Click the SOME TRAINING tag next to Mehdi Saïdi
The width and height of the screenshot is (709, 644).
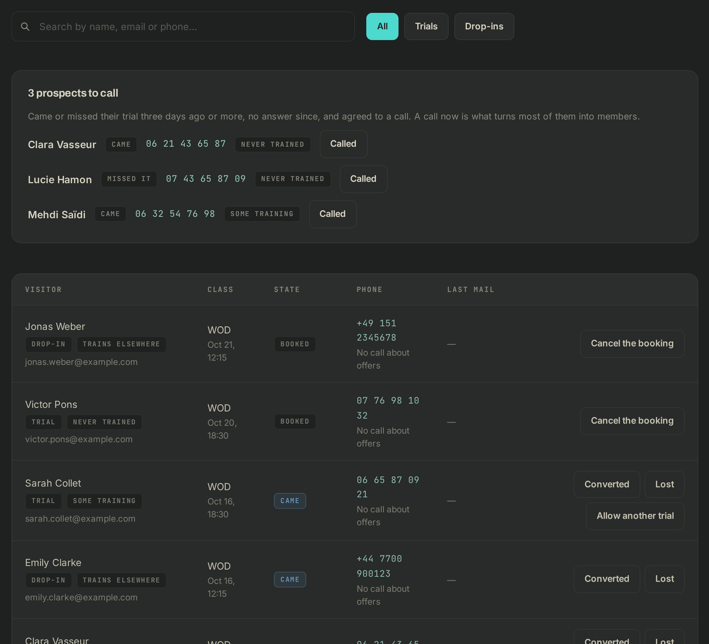(x=262, y=214)
